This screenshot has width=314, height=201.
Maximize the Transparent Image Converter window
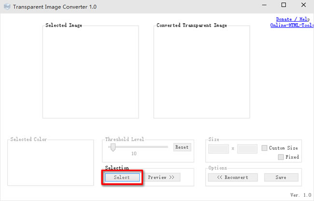[284, 5]
